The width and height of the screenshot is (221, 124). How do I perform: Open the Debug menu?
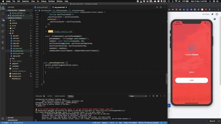(x=44, y=1)
